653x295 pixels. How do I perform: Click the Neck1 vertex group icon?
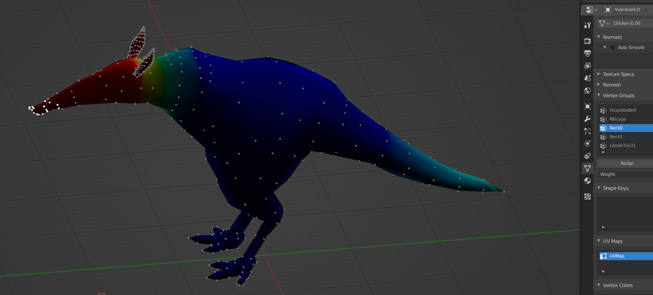coord(603,137)
